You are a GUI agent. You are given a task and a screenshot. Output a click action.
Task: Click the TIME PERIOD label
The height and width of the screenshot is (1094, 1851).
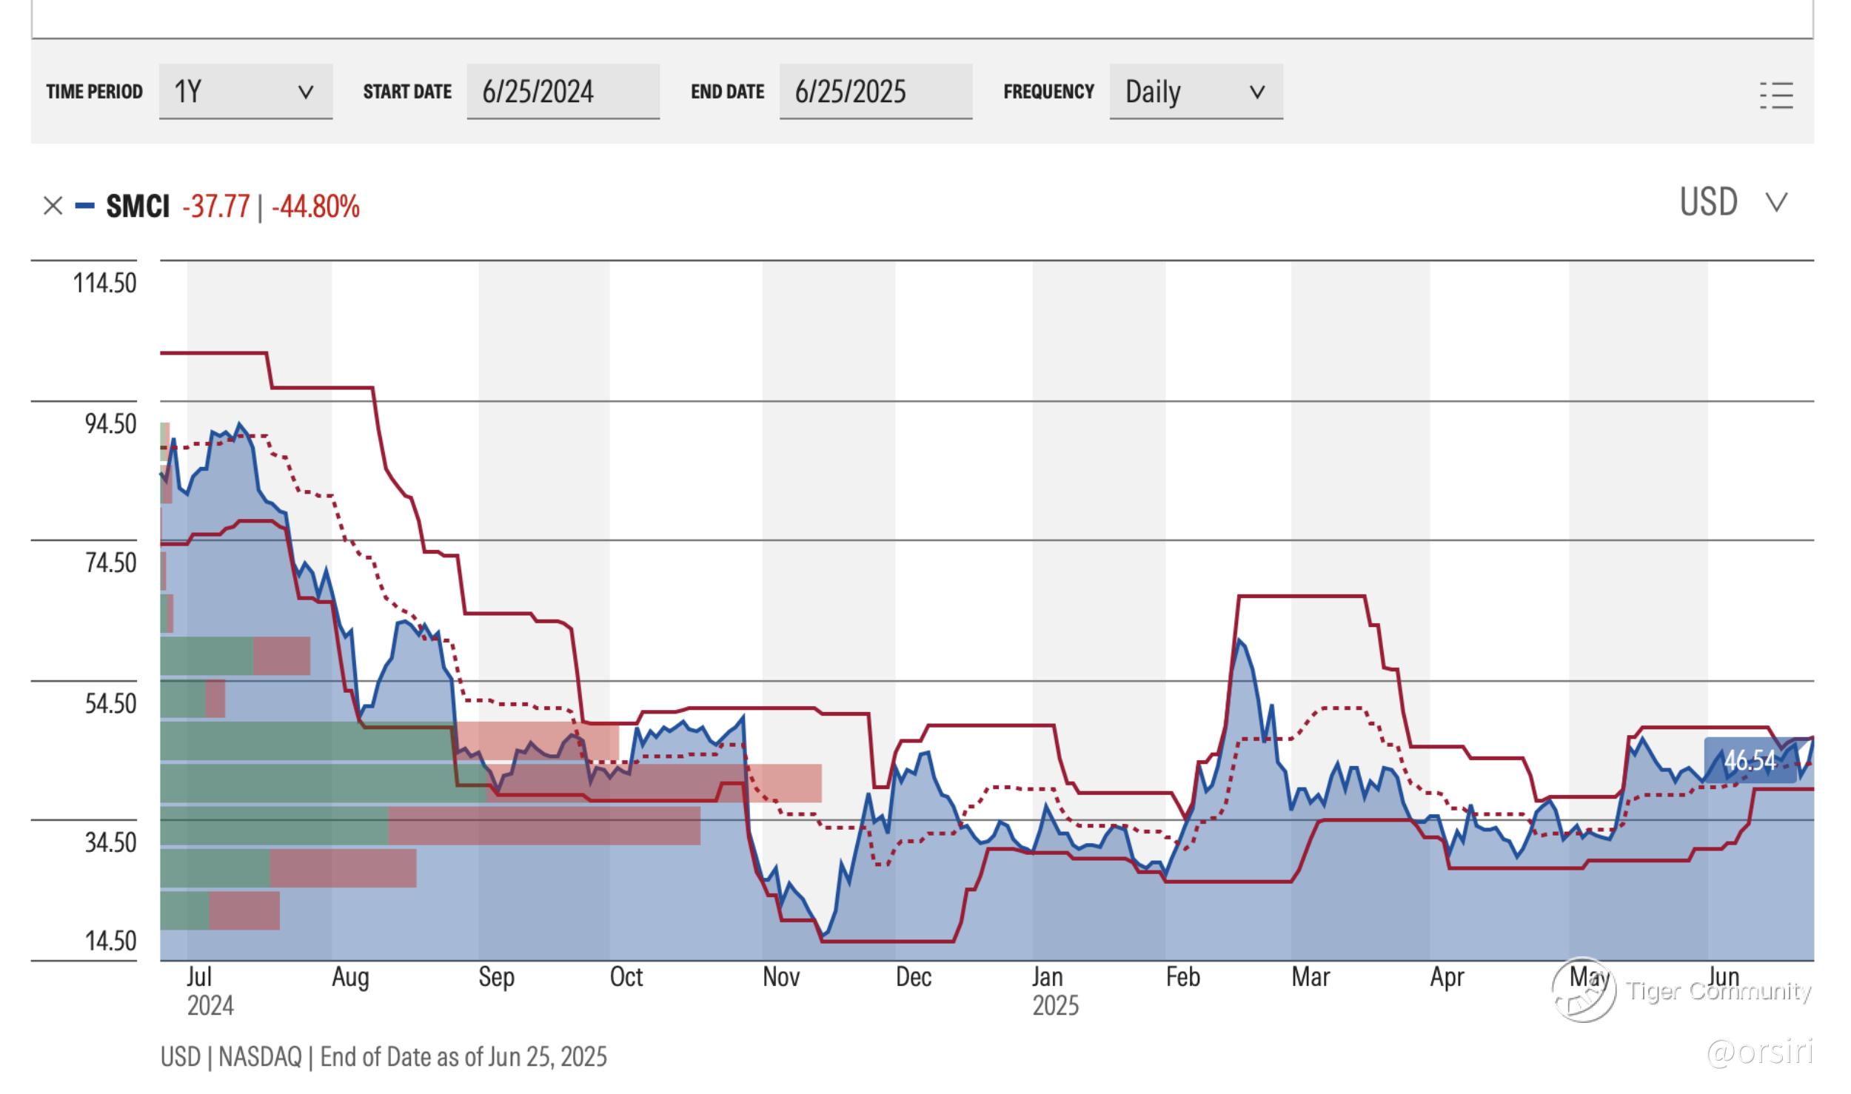(x=94, y=92)
